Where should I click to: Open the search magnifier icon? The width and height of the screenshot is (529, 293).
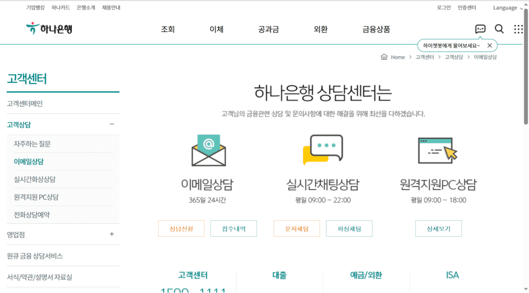pos(500,29)
